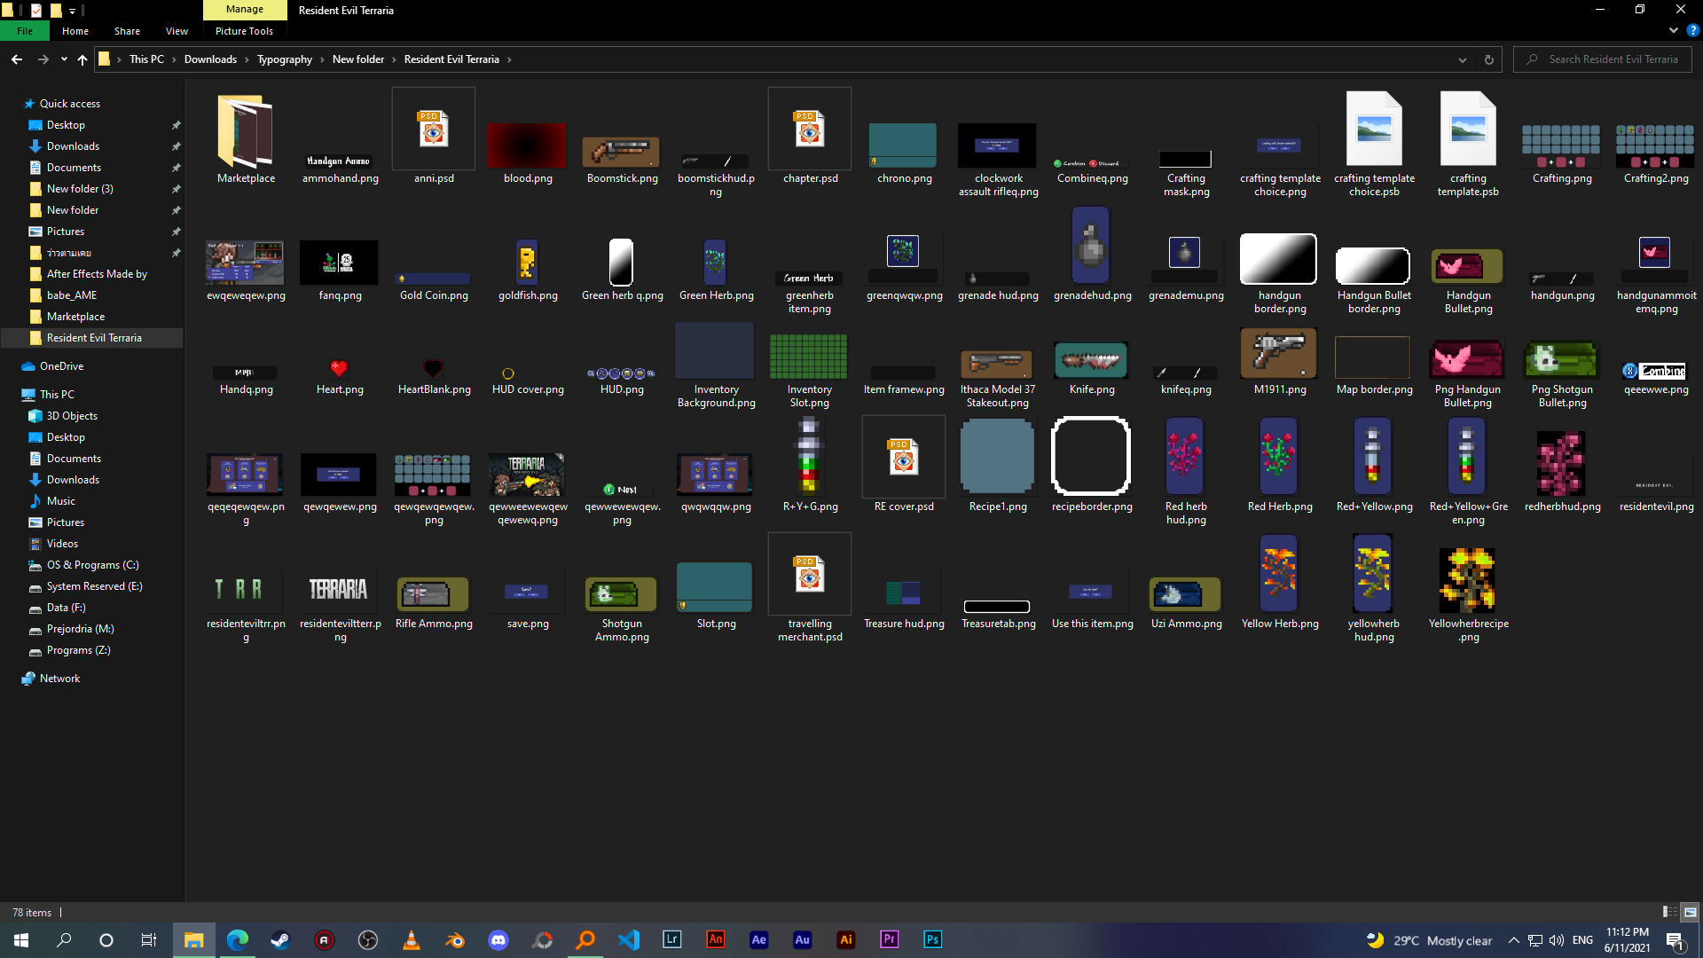This screenshot has height=958, width=1703.
Task: Expand breadcrumb arrow after Resident Evil Terraria
Action: click(x=509, y=59)
